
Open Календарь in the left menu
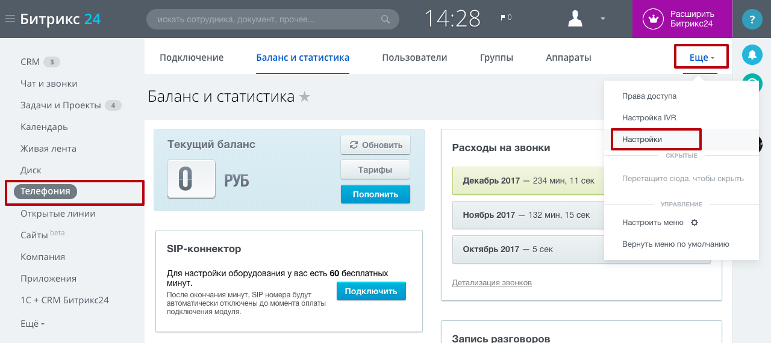[x=44, y=127]
